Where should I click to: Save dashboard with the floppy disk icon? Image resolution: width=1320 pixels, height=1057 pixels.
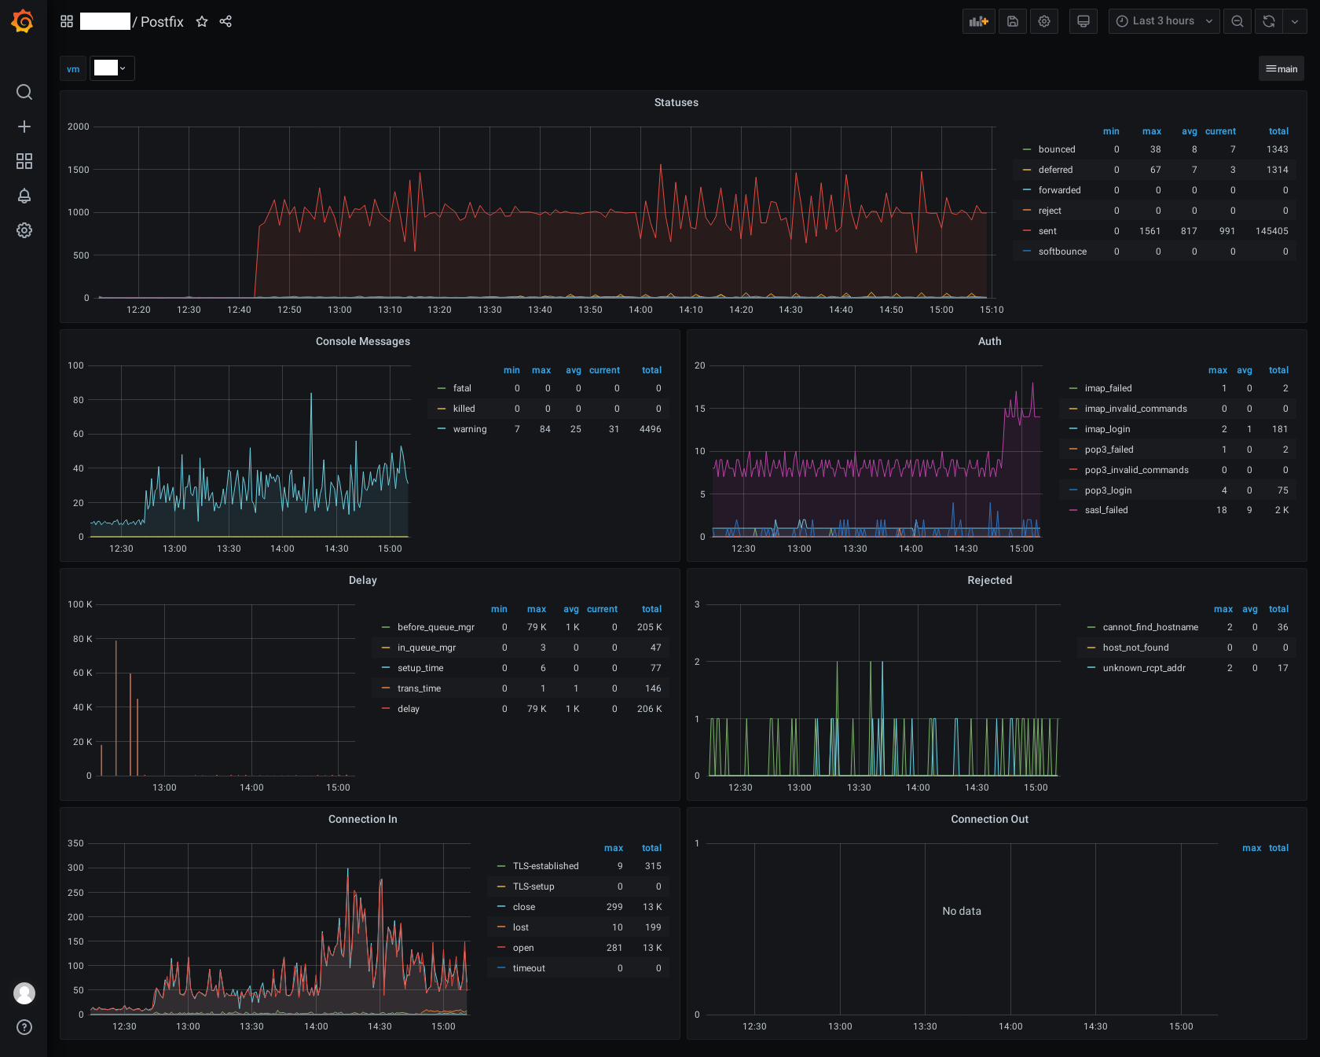pos(1013,21)
